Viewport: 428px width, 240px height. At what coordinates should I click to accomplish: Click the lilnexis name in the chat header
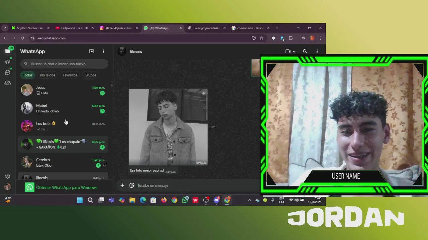(x=136, y=51)
